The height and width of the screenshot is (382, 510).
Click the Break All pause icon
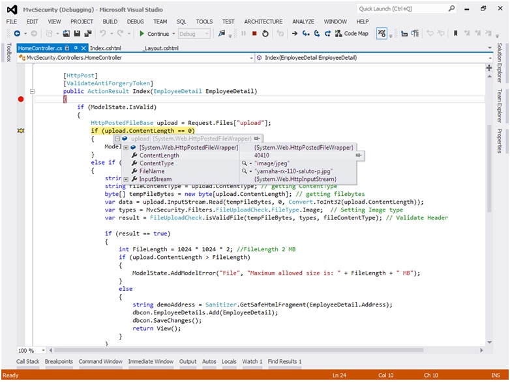tap(244, 33)
